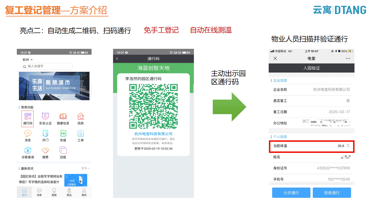This screenshot has width=371, height=208.
Task: Select the 企业名称 杭州电堂科技有限公司 value
Action: [x=332, y=90]
